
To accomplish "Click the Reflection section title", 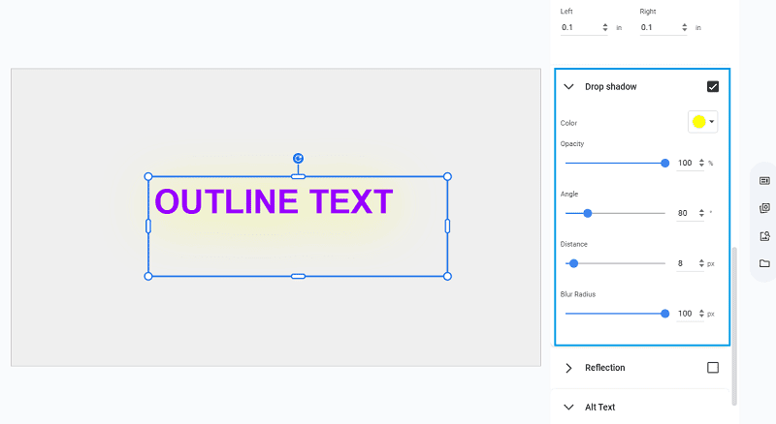I will tap(604, 368).
